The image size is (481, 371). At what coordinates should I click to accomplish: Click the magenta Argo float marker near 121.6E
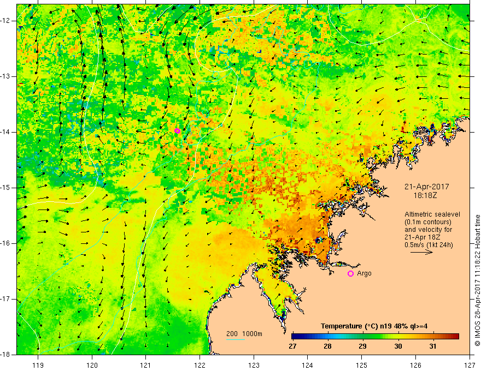(177, 131)
